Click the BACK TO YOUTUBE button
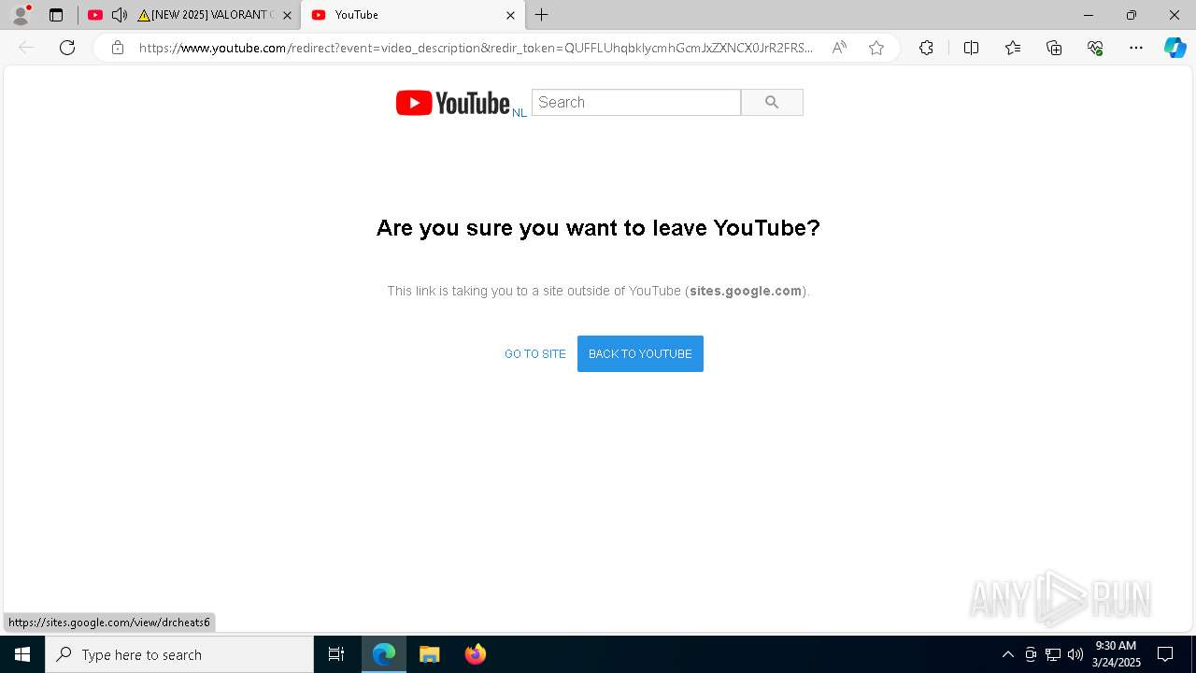 pos(640,353)
